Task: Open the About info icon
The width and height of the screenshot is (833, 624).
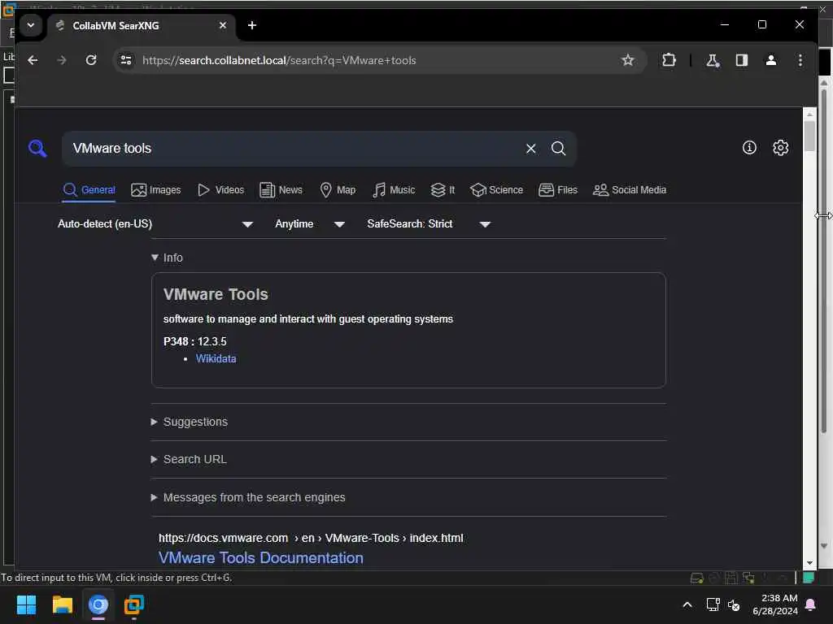Action: (x=749, y=148)
